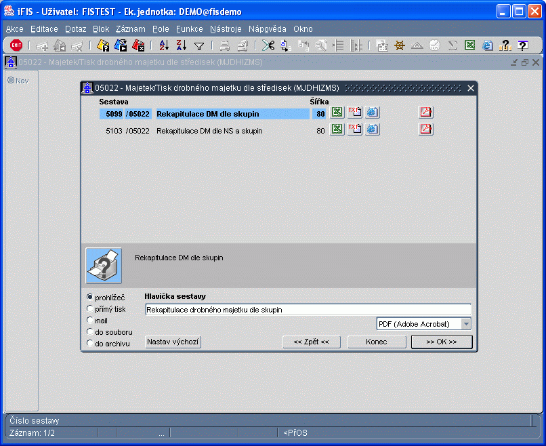
Task: Open the Nástroje menu
Action: (x=226, y=29)
